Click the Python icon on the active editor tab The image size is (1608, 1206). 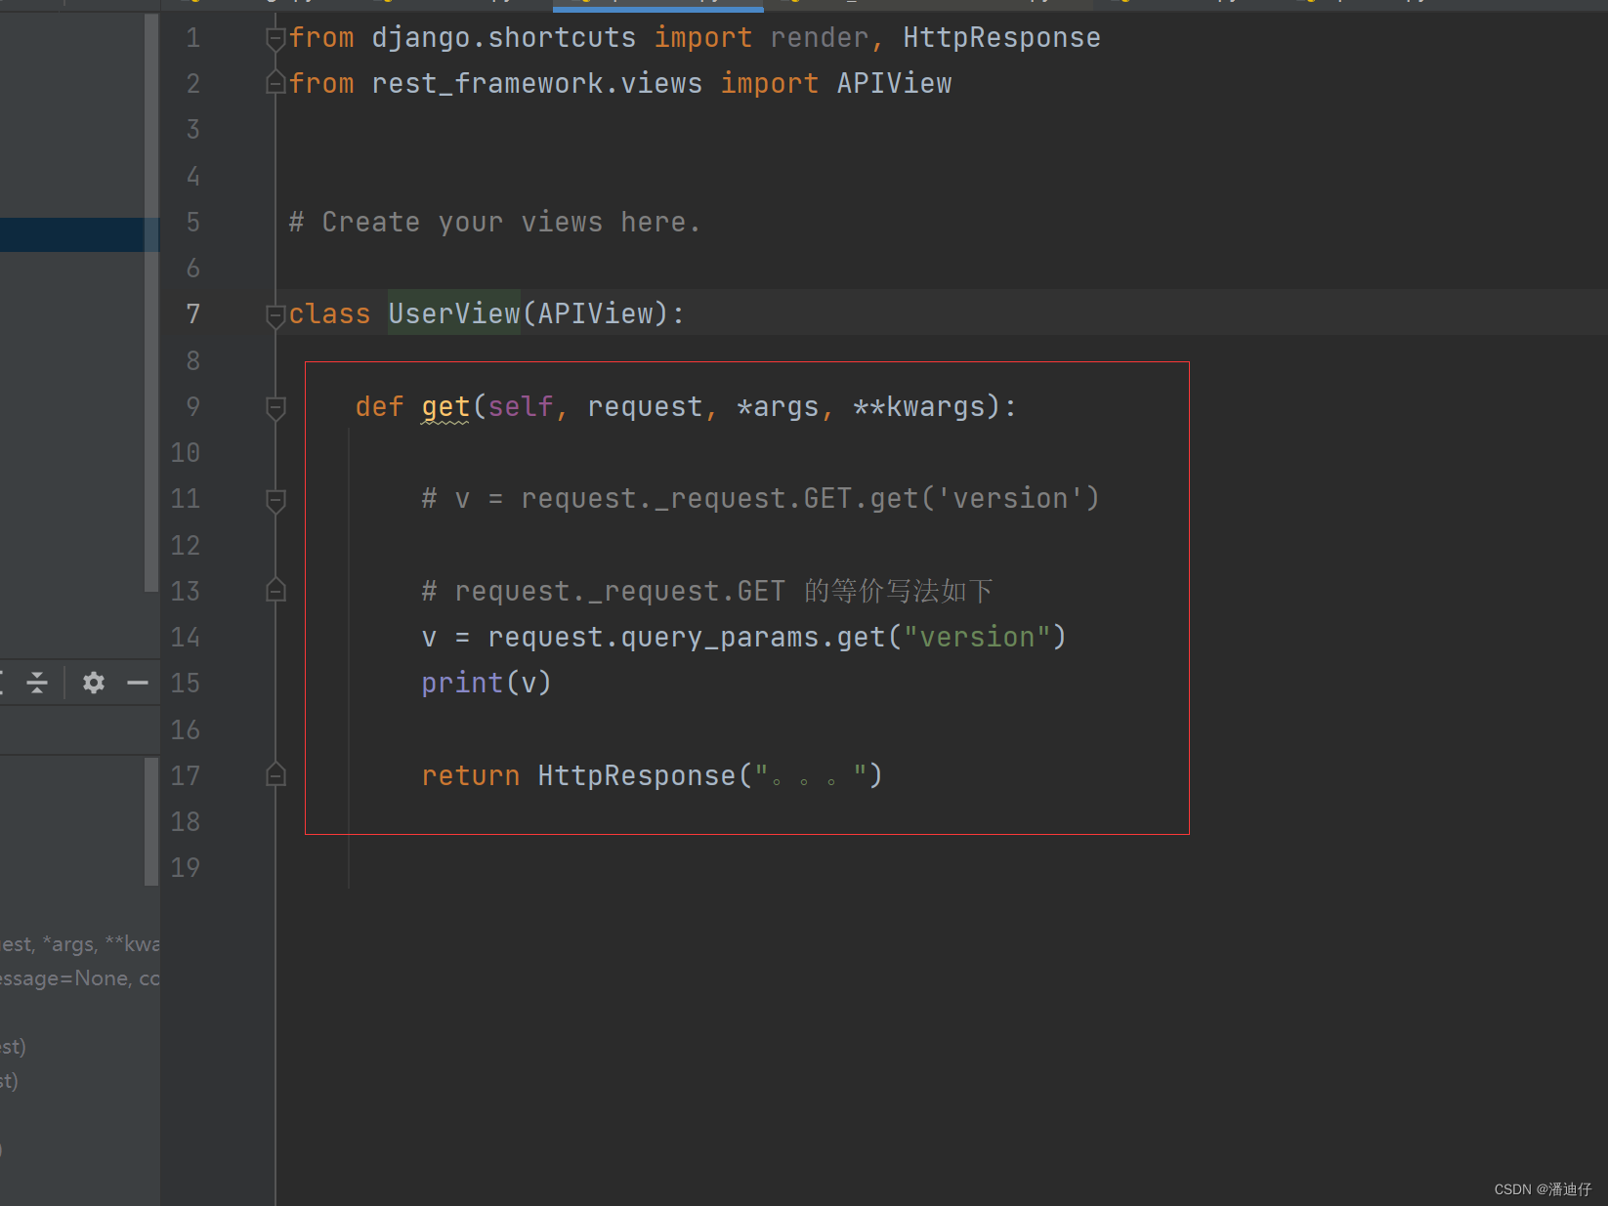point(586,3)
